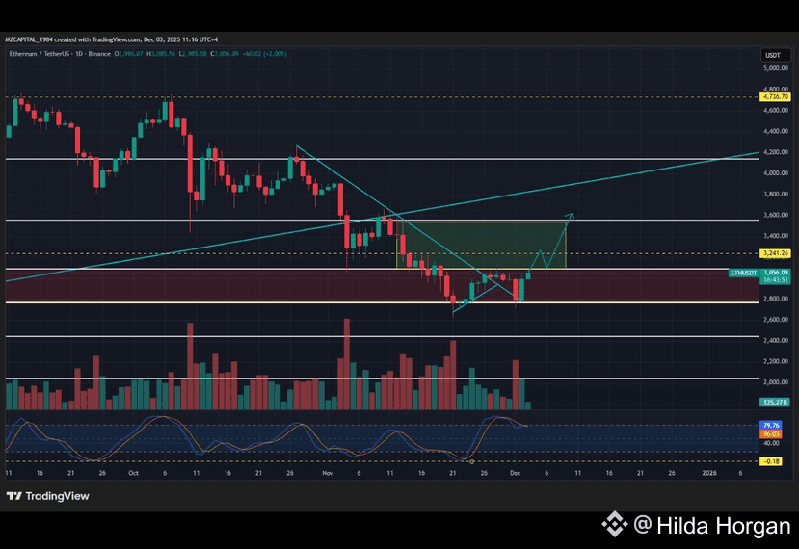Click the 3,056.09 last price label
The height and width of the screenshot is (549, 799).
(776, 273)
